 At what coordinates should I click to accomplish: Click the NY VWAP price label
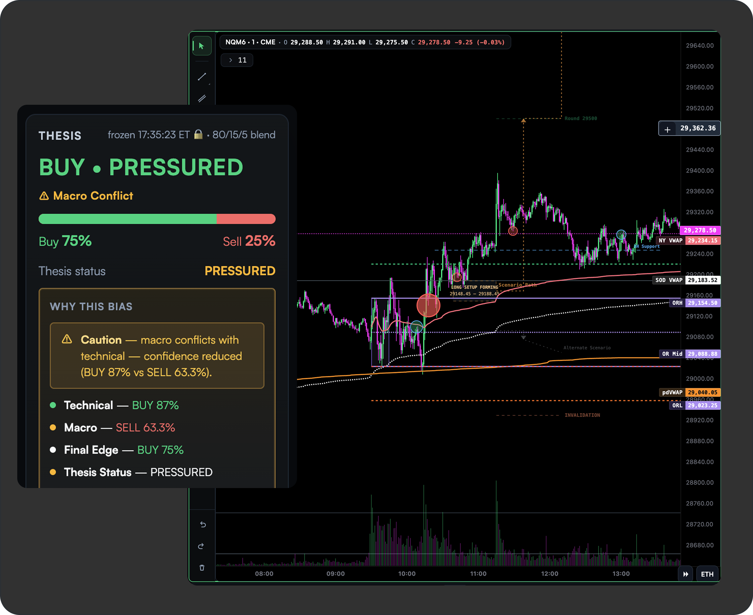tap(688, 241)
